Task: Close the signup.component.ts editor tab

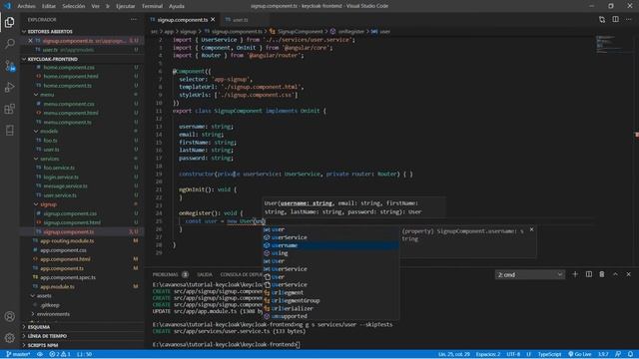Action: click(213, 20)
